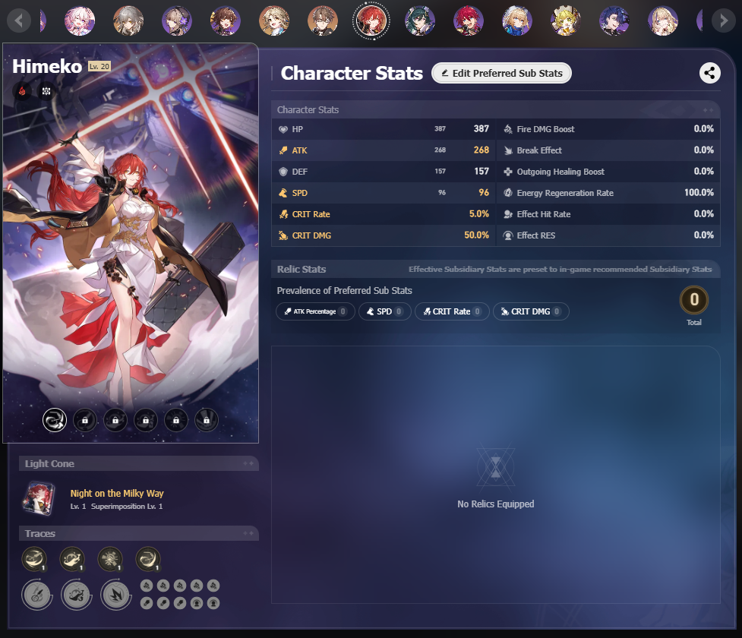This screenshot has width=742, height=638.
Task: Click the 'Traces' section heading
Action: coord(40,533)
